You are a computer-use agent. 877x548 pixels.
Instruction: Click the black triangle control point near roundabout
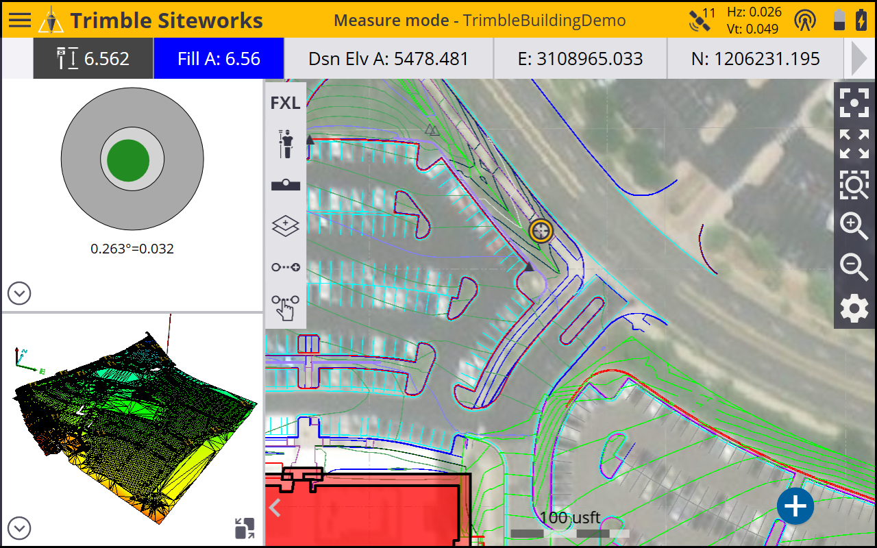(529, 266)
